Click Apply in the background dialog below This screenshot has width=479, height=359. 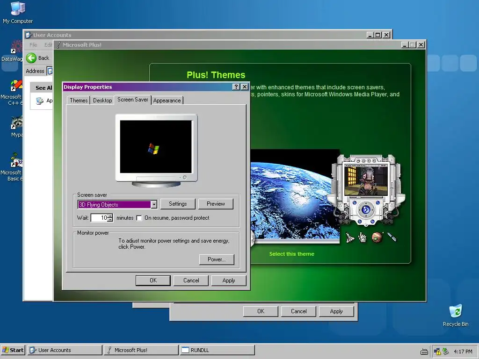pos(336,311)
